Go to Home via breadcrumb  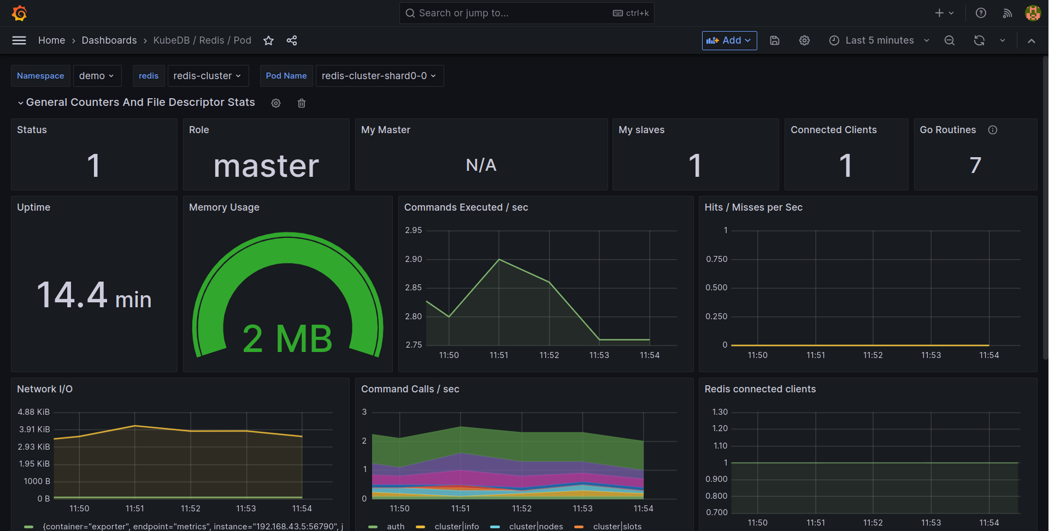pos(51,40)
